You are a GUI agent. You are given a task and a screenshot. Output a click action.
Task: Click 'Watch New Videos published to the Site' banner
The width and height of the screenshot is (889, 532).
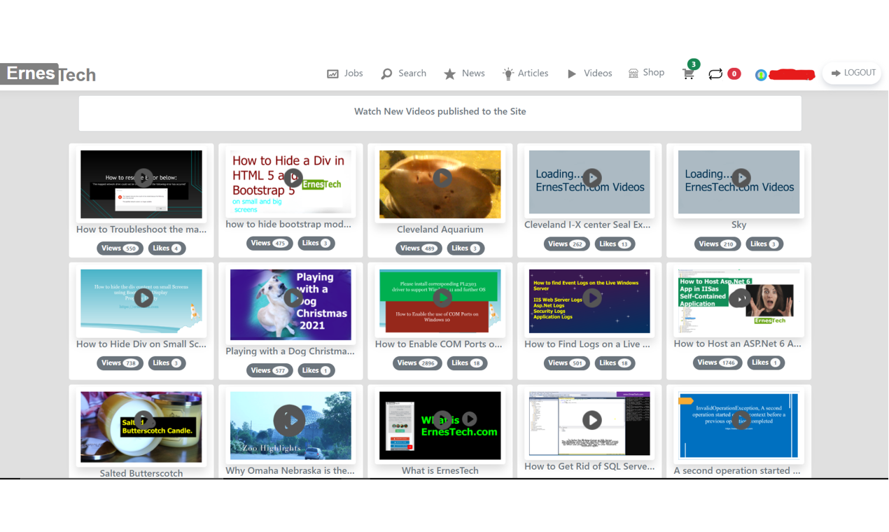[x=440, y=112]
